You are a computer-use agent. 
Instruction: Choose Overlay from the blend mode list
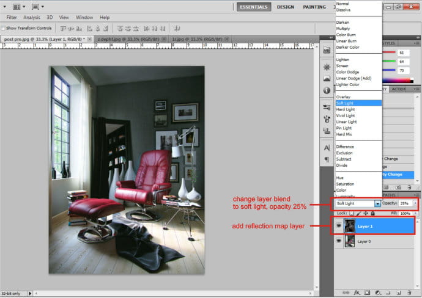[343, 96]
